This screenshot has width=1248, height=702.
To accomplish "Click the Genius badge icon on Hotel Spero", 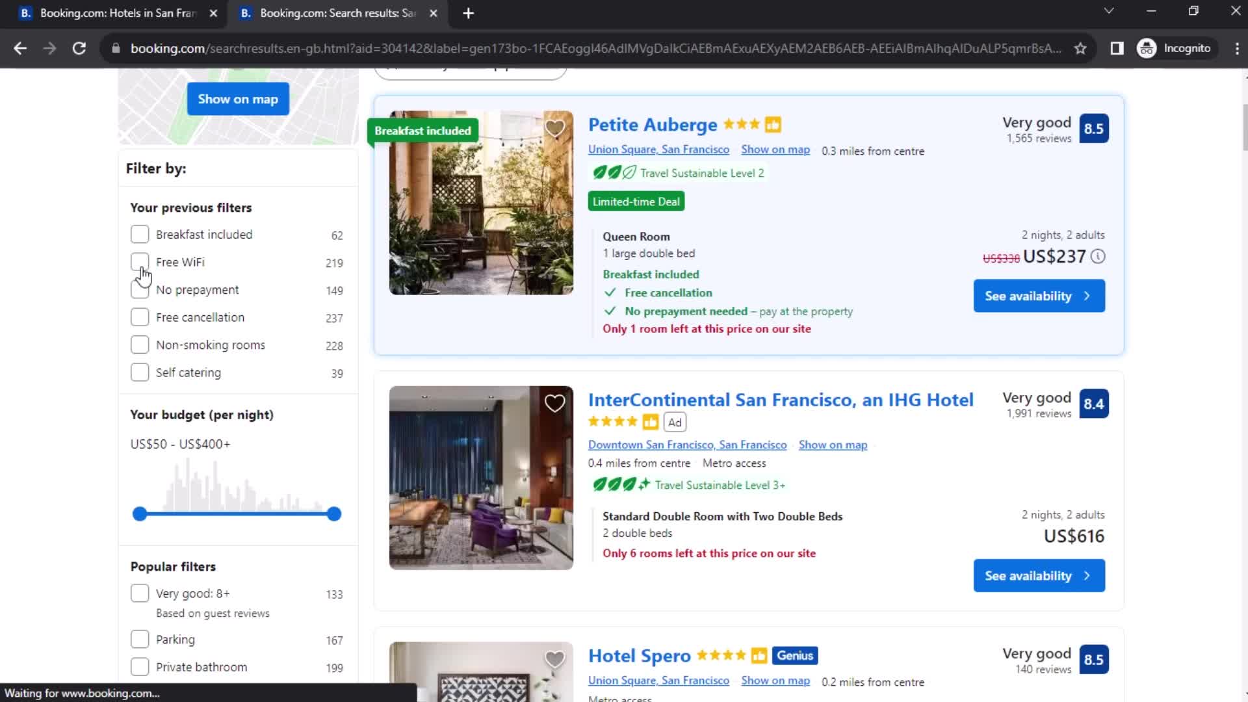I will 794,655.
